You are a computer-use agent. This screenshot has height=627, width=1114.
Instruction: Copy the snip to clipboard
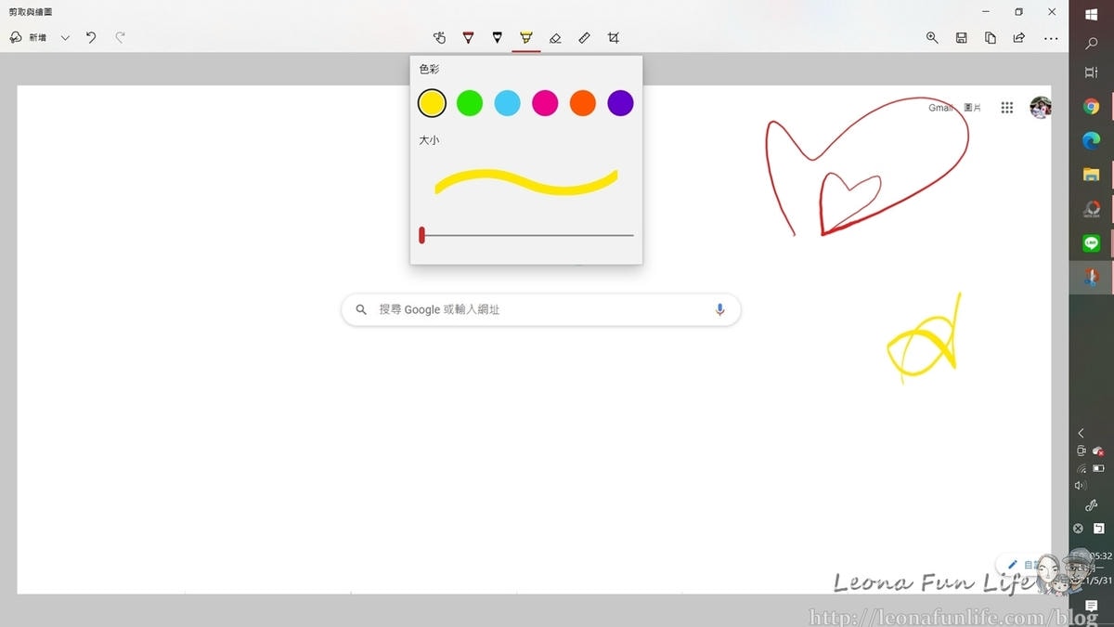(x=991, y=38)
